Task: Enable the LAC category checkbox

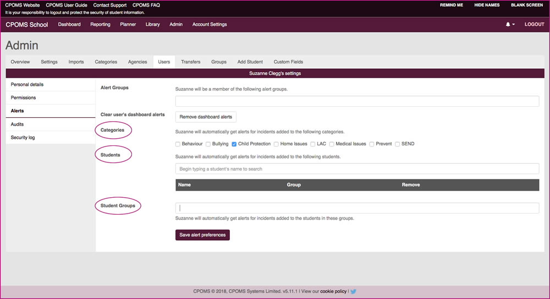Action: pyautogui.click(x=312, y=144)
